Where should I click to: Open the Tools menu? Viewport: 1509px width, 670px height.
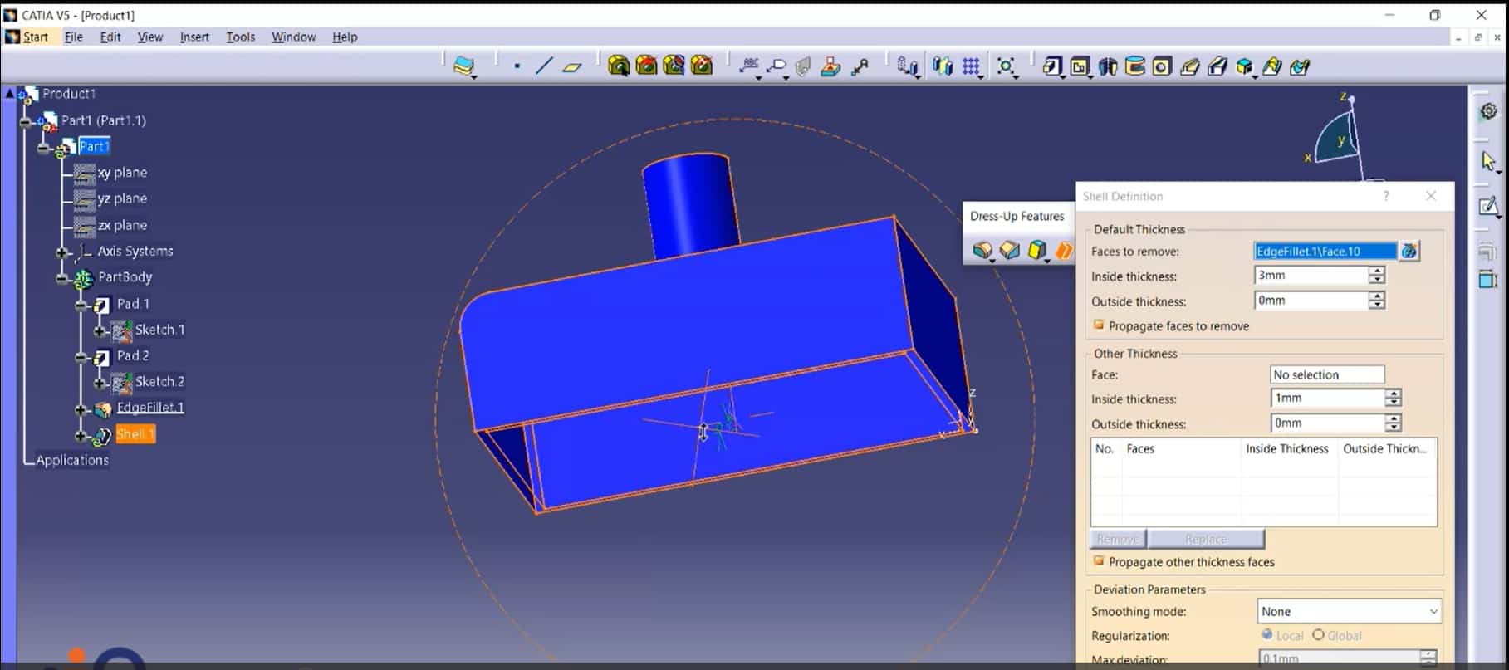coord(241,37)
